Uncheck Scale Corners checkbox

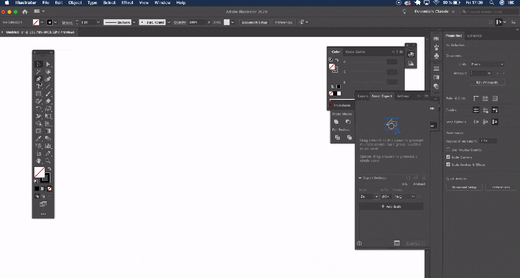pos(448,157)
